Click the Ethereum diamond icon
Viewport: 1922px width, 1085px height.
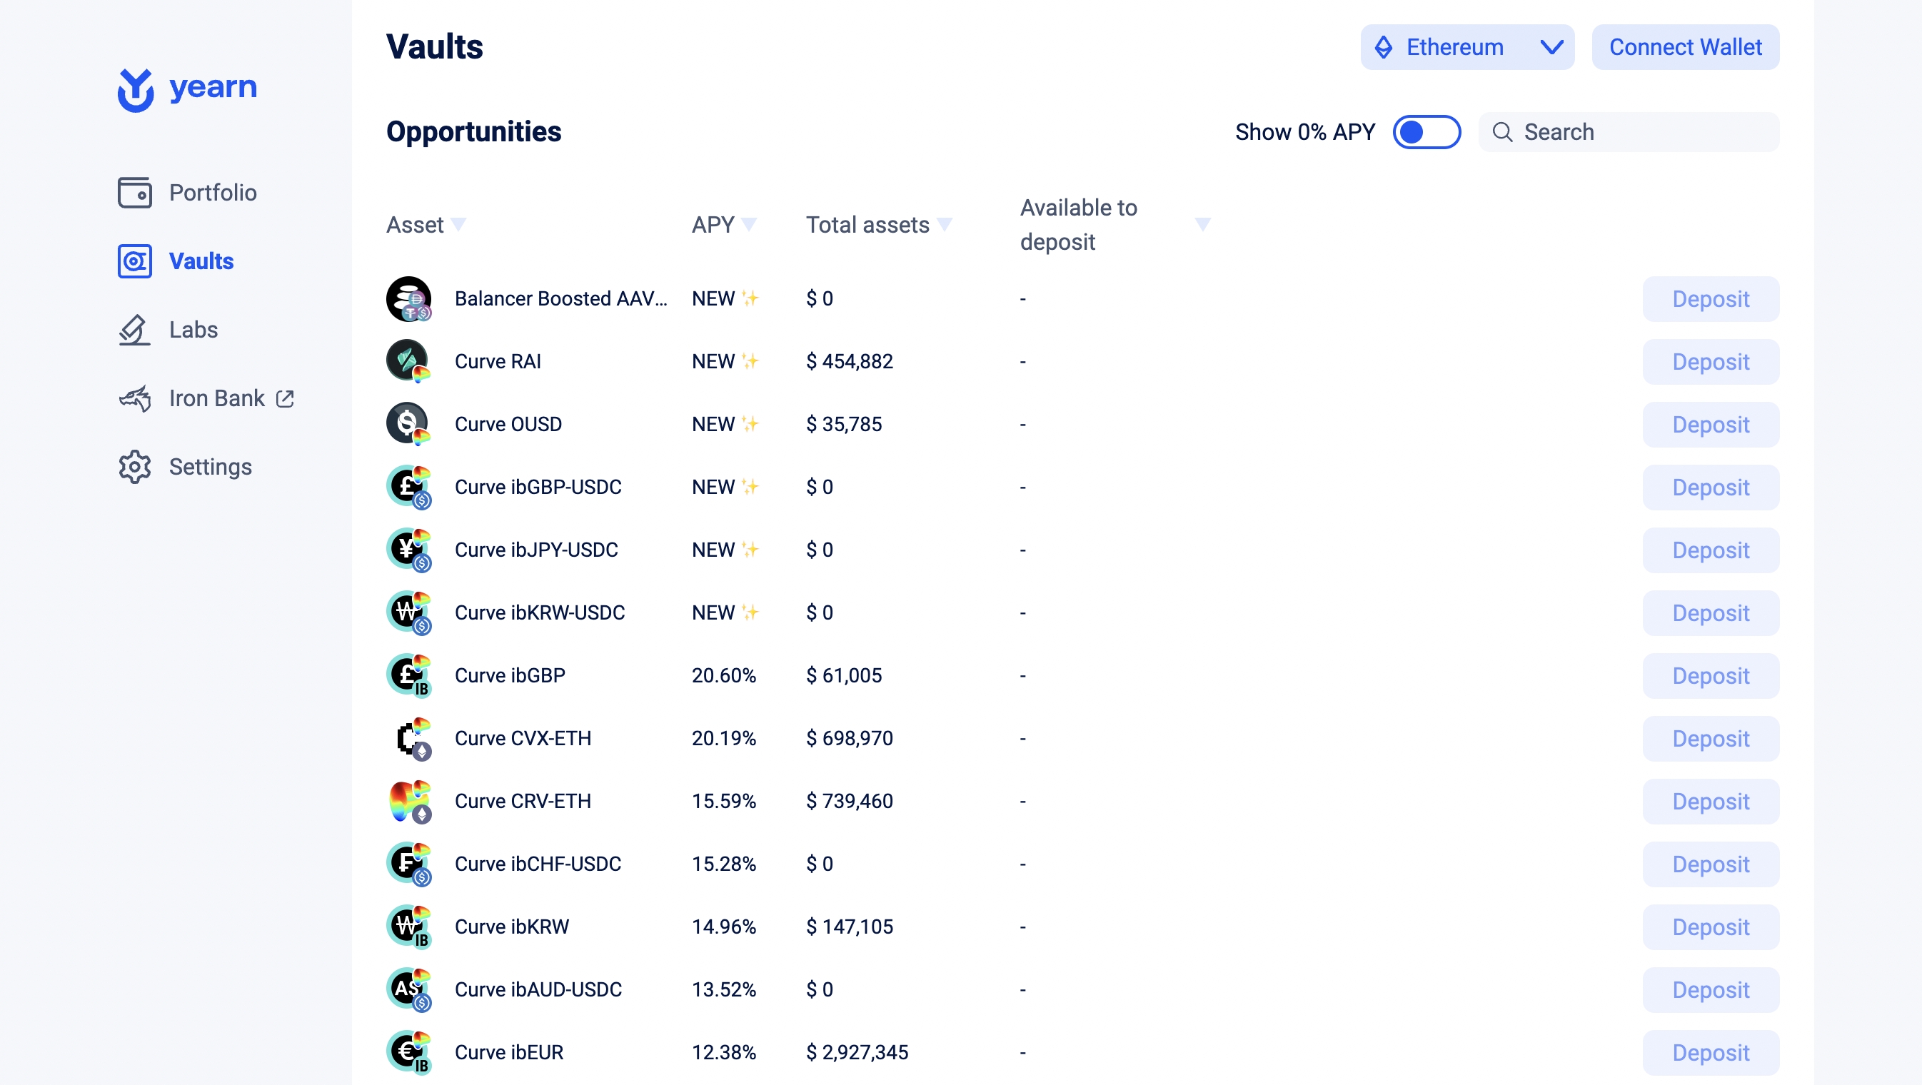[x=1383, y=47]
